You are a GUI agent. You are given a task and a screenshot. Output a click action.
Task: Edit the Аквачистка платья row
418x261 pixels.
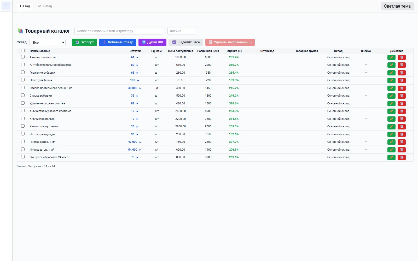(391, 57)
